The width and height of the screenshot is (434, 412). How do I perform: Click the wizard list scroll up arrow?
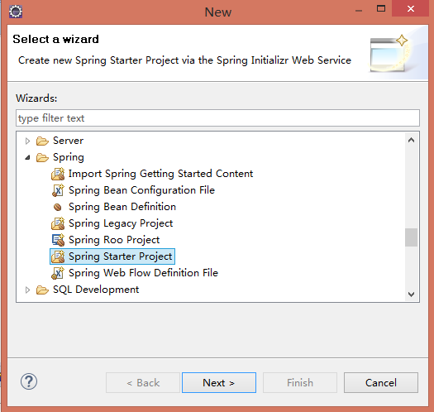[x=412, y=140]
